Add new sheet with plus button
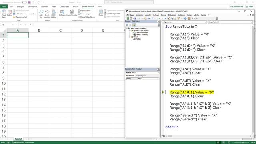The width and height of the screenshot is (256, 144). coord(29,139)
